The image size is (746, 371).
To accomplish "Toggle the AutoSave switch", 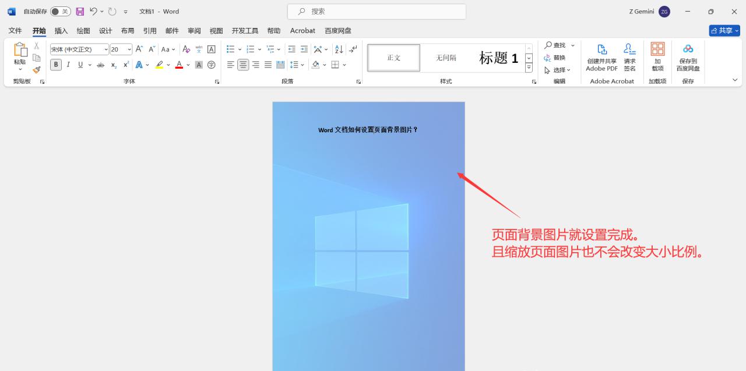I will (x=60, y=11).
